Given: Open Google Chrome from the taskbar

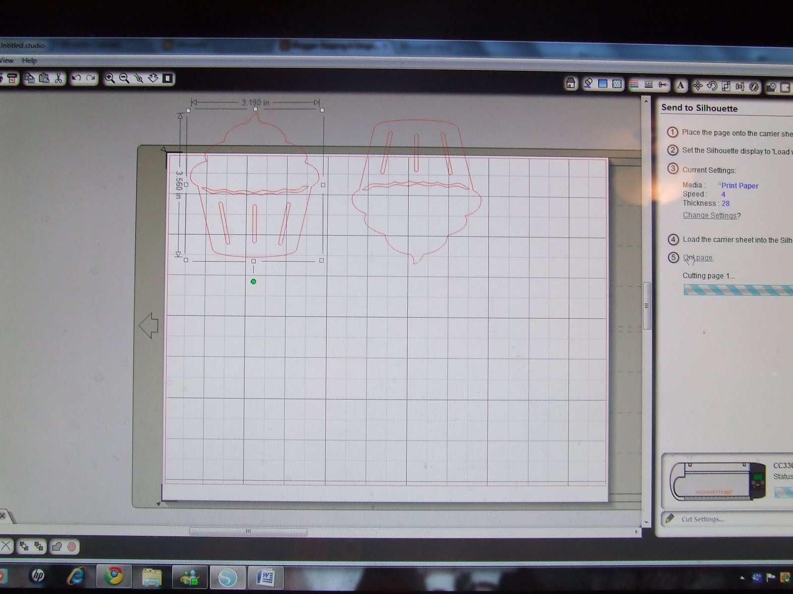Looking at the screenshot, I should pyautogui.click(x=113, y=576).
